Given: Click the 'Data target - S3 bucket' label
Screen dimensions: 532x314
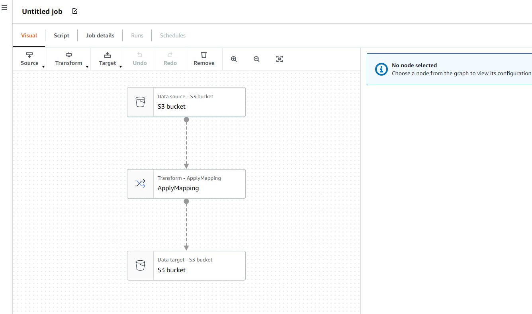Looking at the screenshot, I should pyautogui.click(x=185, y=259).
